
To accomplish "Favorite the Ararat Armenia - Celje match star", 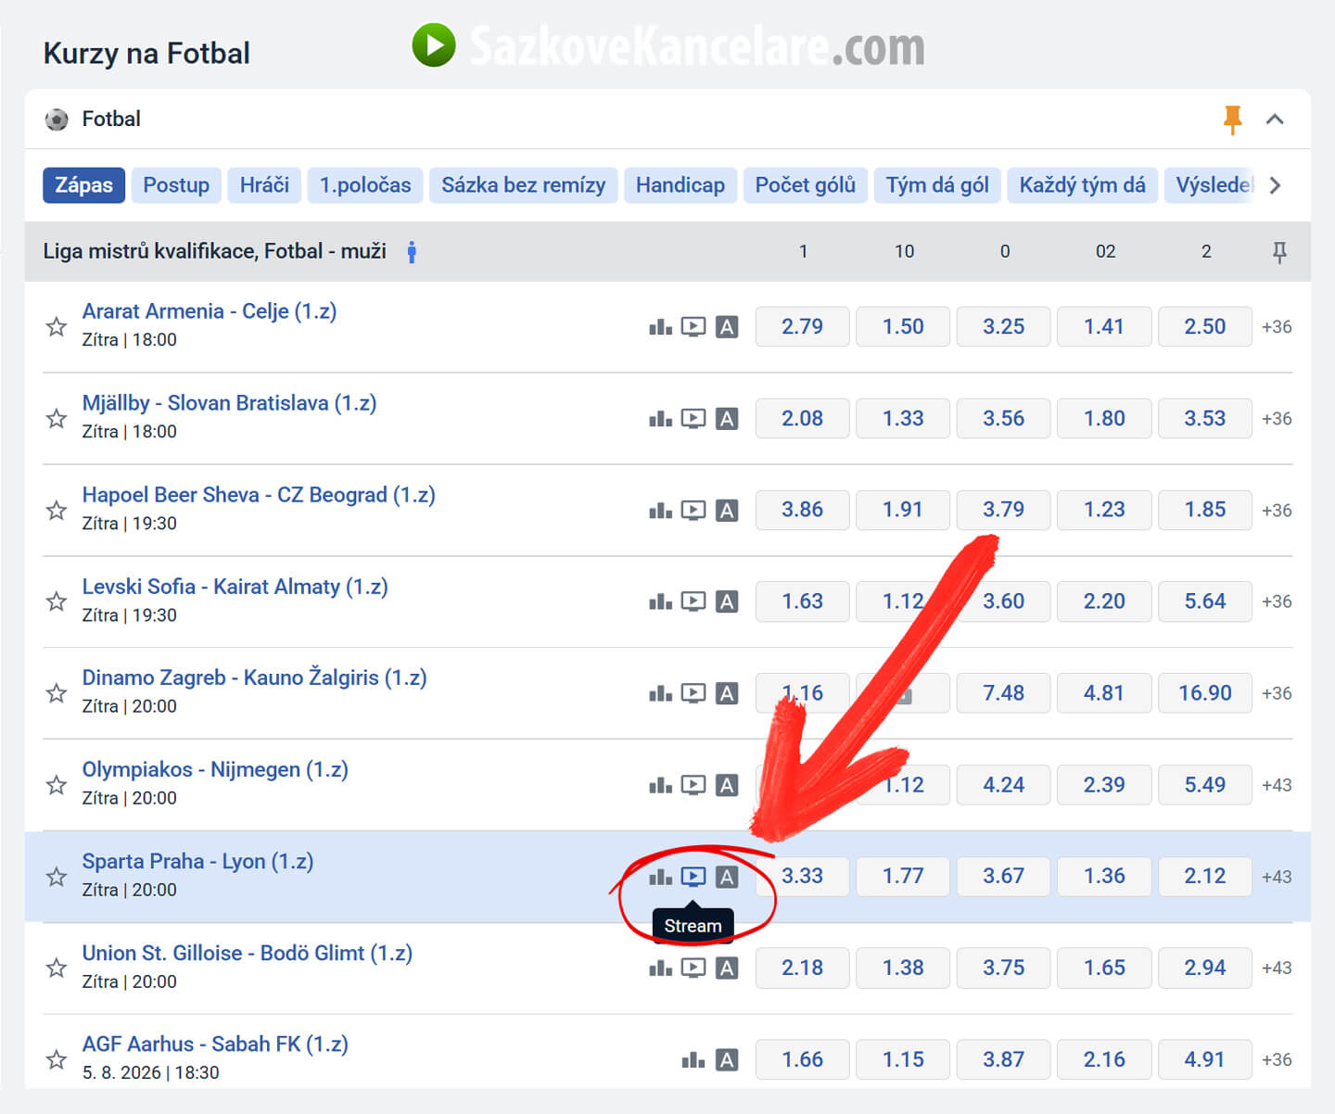I will [x=57, y=326].
